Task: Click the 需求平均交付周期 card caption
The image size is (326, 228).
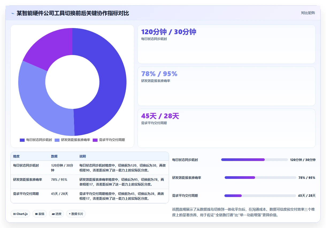Action: pos(154,123)
